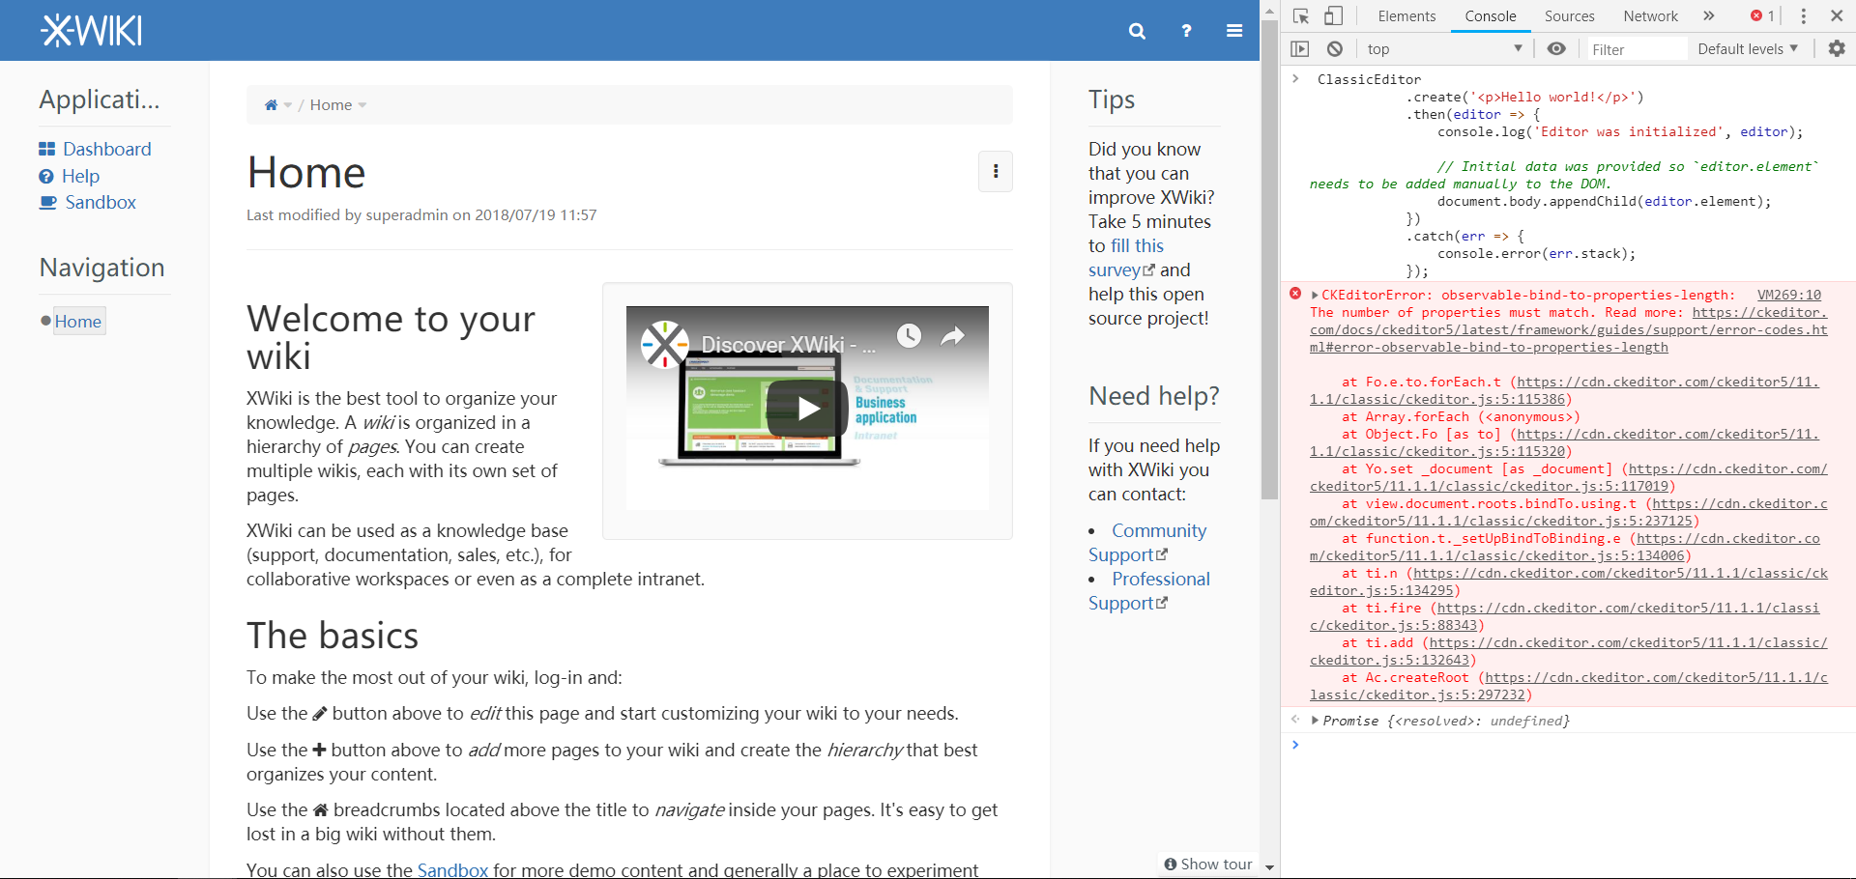
Task: Open ckeditor.js:5:115386 stack link
Action: [1566, 391]
